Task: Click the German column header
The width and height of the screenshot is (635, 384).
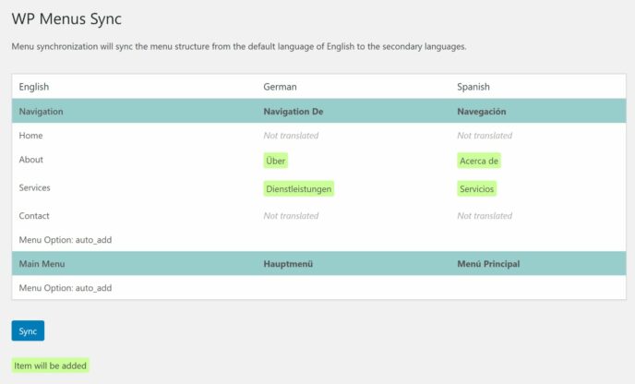Action: point(280,87)
